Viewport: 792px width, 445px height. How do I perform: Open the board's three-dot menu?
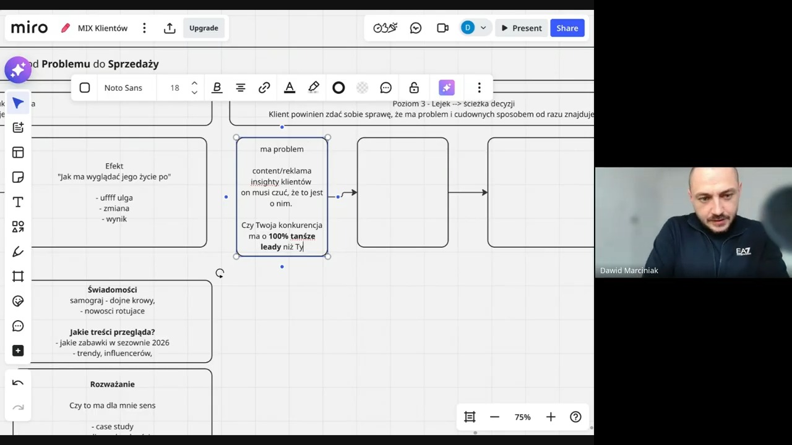click(144, 28)
